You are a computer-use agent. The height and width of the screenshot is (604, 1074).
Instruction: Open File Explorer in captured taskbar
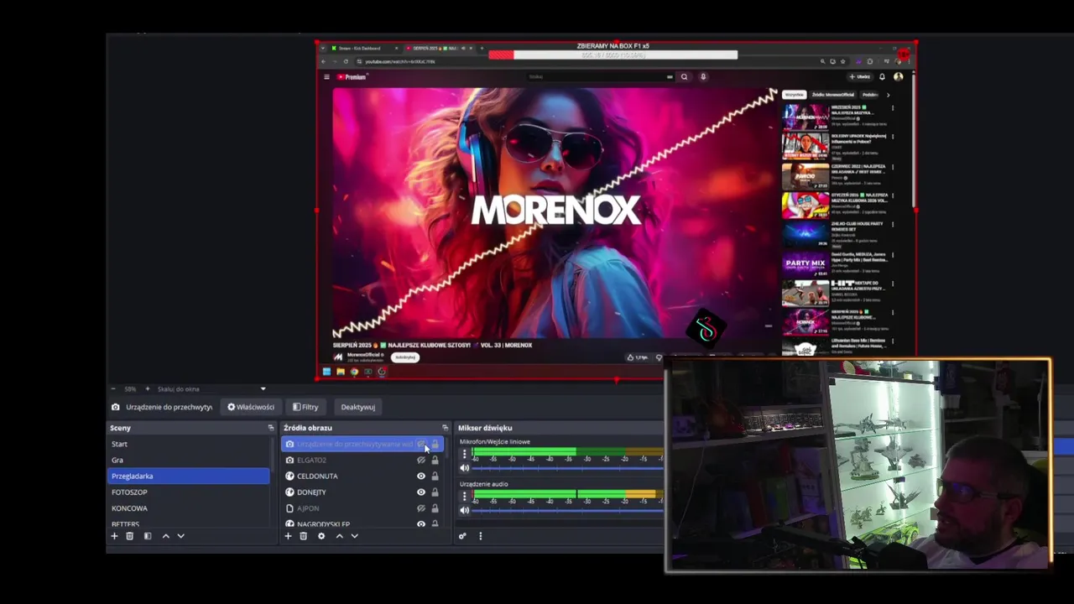340,372
